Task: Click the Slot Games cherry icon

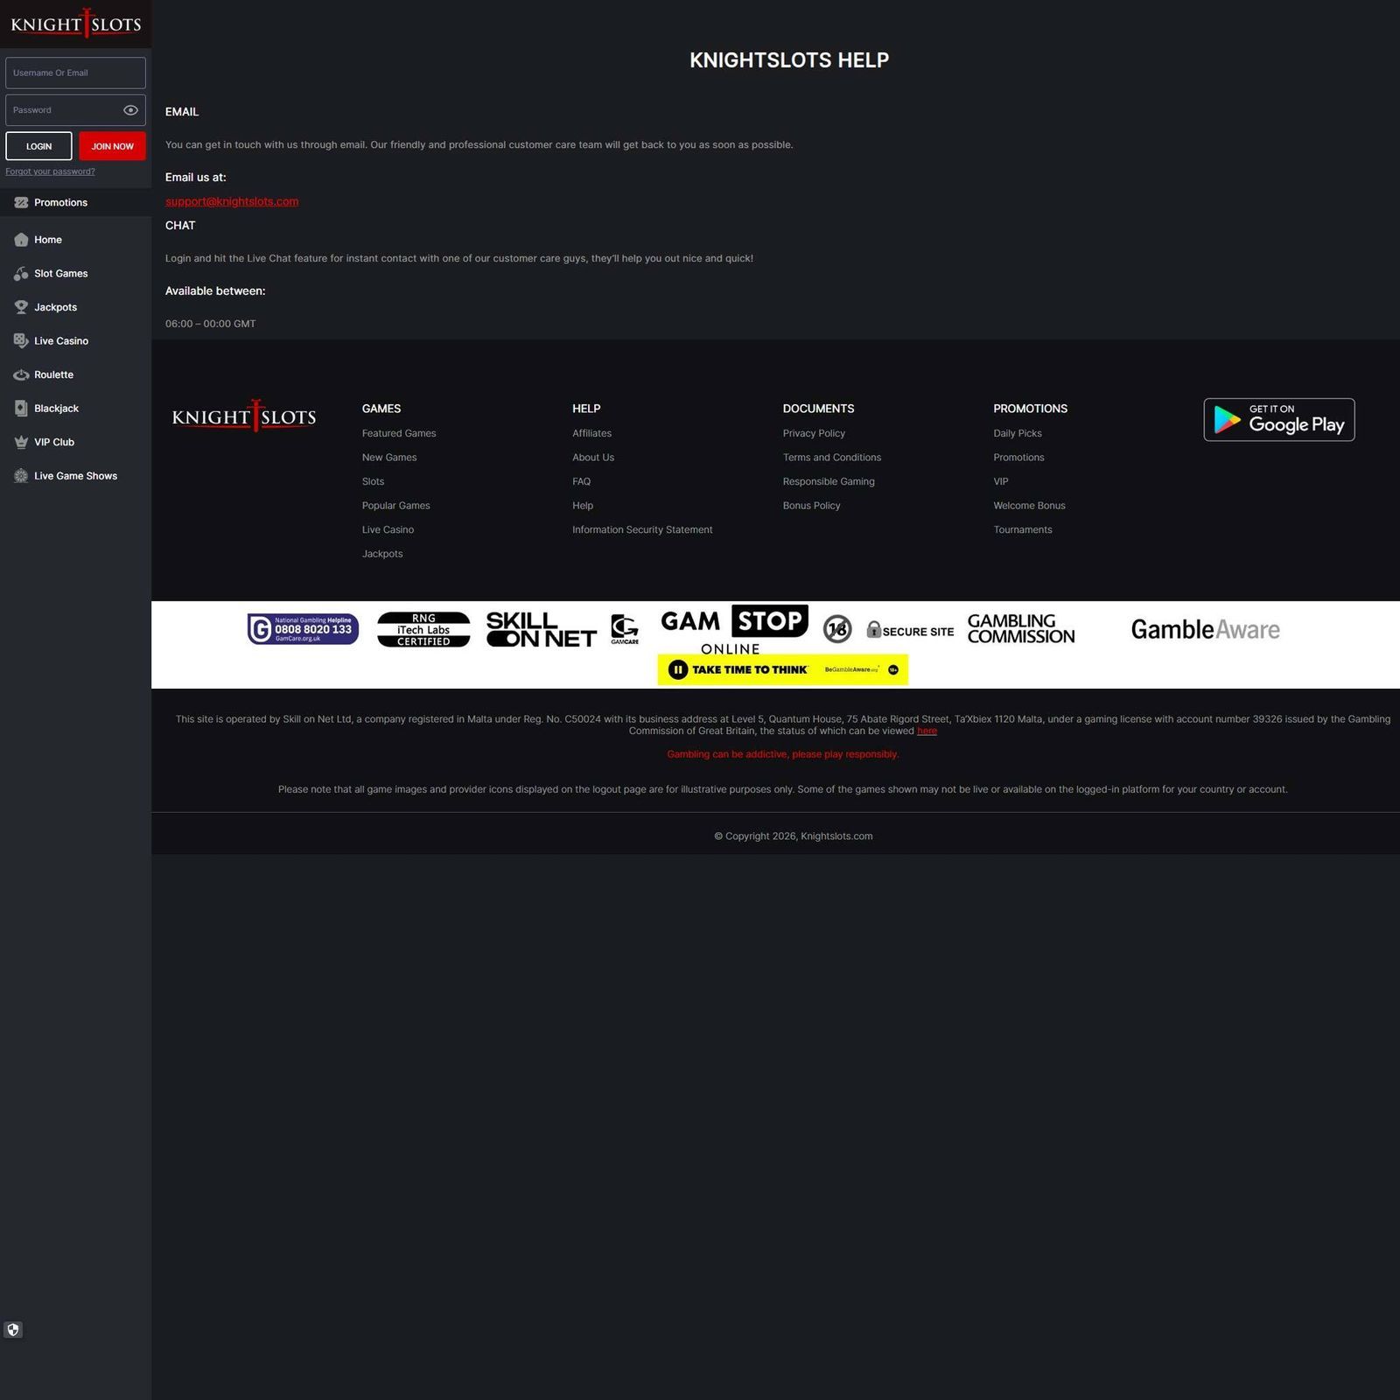Action: (x=21, y=274)
